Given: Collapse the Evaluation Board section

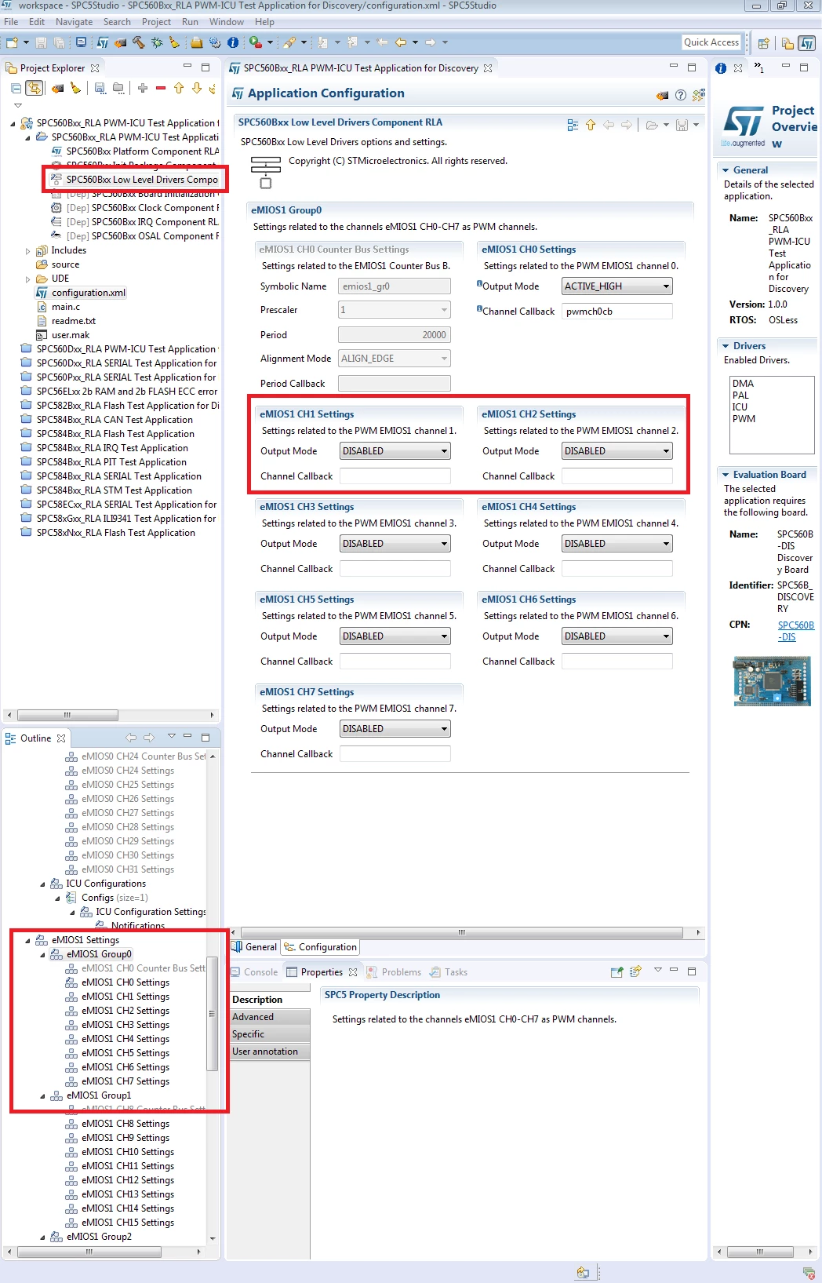Looking at the screenshot, I should 725,475.
